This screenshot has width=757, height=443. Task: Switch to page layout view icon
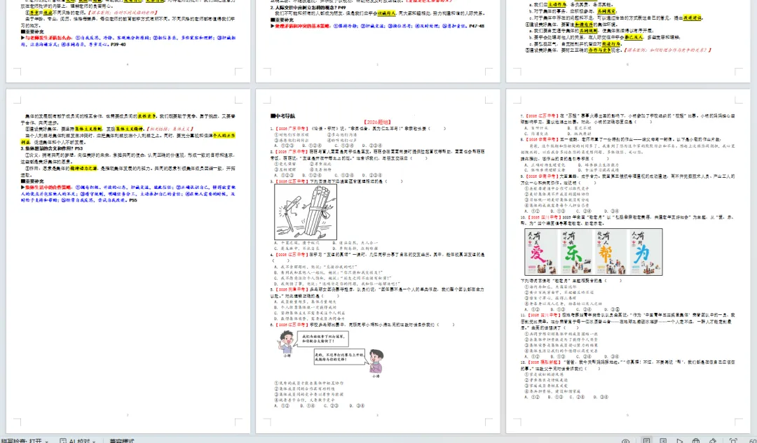click(646, 441)
